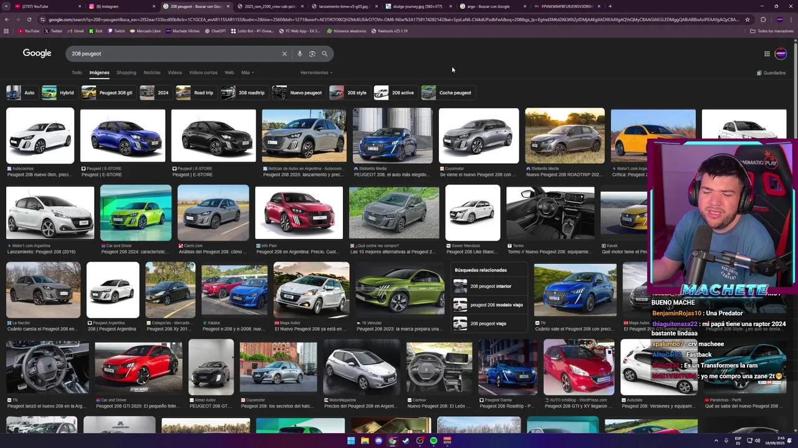Open related search peugeot 208 modelo viejo
This screenshot has height=448, width=798.
(489, 305)
